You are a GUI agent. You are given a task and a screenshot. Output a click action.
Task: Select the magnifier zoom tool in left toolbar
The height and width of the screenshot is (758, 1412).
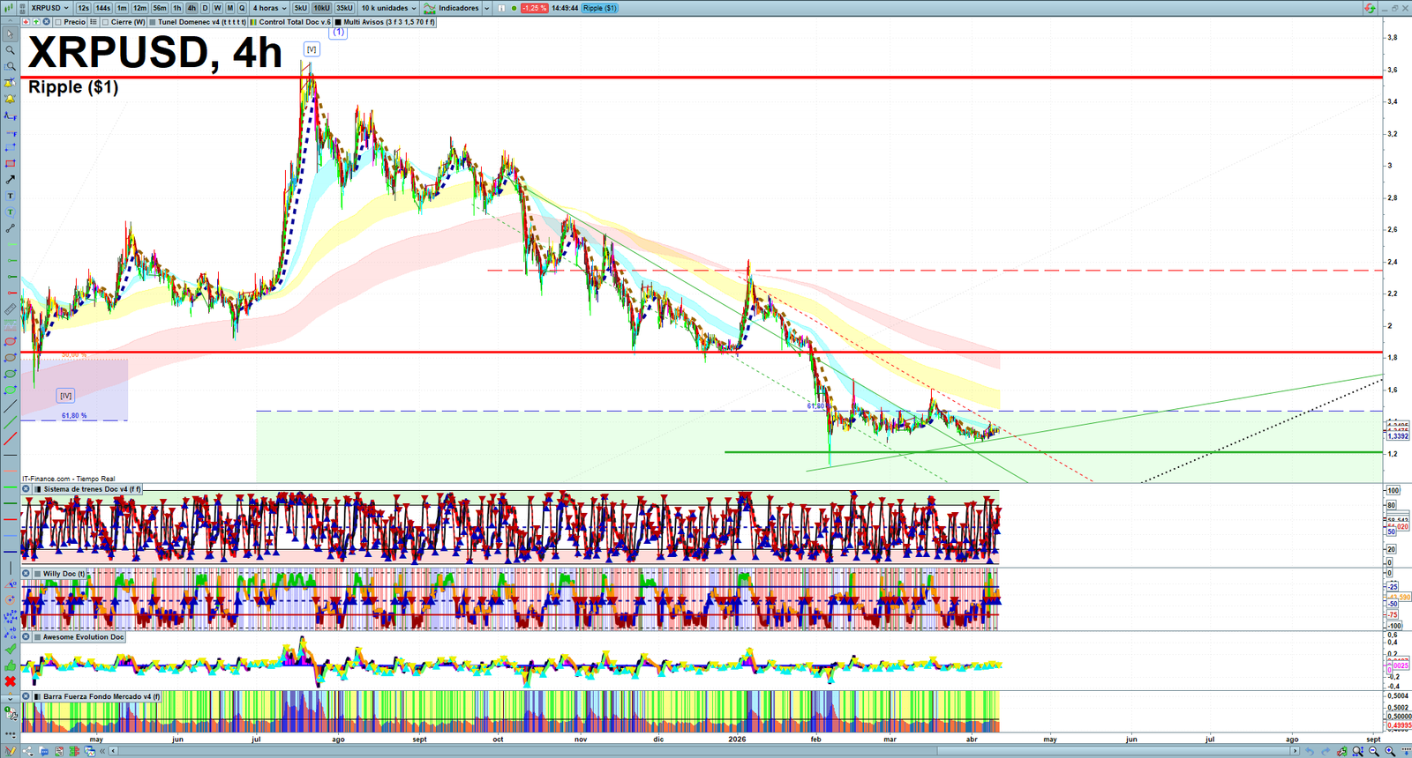pos(10,50)
